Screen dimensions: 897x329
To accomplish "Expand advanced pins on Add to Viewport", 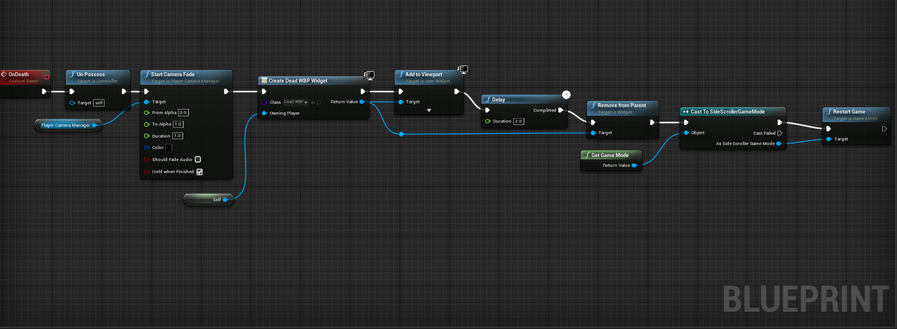I will pos(428,110).
